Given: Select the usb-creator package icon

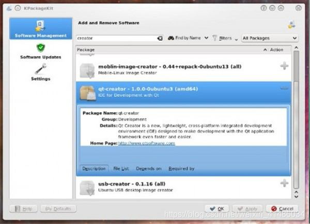Looking at the screenshot, I should pyautogui.click(x=87, y=188).
